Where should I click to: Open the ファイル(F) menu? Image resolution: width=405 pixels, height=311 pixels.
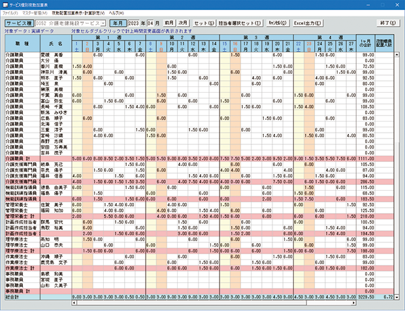(x=10, y=13)
